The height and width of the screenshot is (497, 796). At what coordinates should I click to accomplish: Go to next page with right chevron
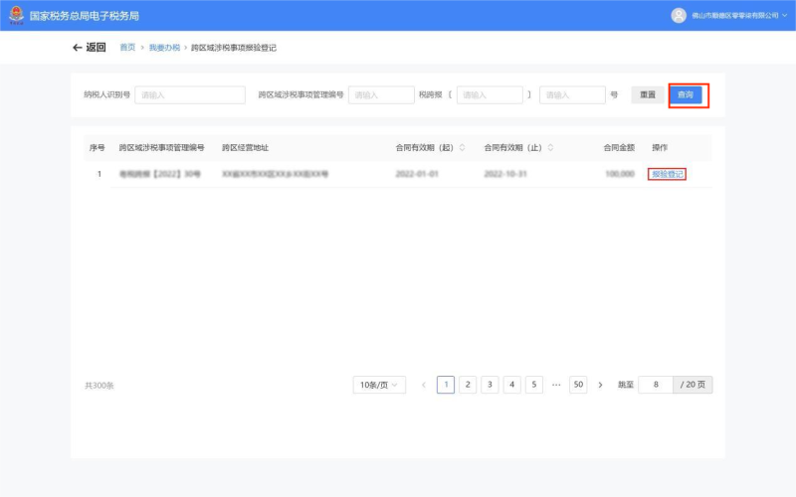pos(600,385)
